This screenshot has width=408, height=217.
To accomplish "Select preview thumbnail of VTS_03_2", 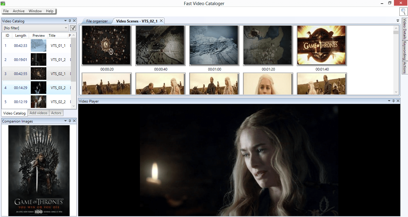I will point(39,88).
